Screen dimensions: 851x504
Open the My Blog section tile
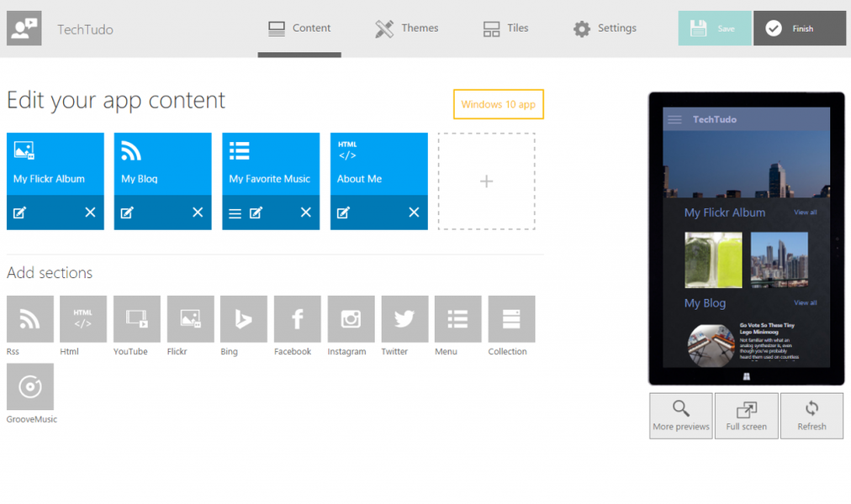163,164
